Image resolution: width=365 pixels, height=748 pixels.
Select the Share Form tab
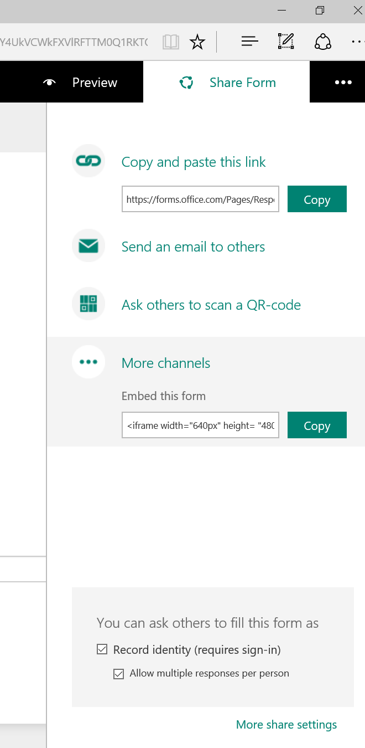click(227, 83)
